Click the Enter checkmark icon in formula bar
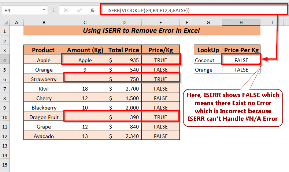Screen dimensions: 289x172 coord(79,11)
